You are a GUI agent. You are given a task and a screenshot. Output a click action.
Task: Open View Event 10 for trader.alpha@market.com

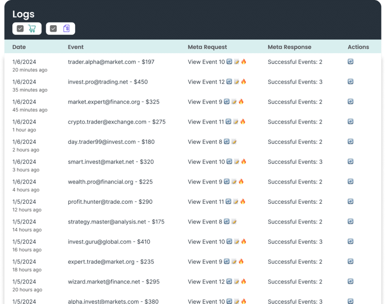tap(206, 62)
